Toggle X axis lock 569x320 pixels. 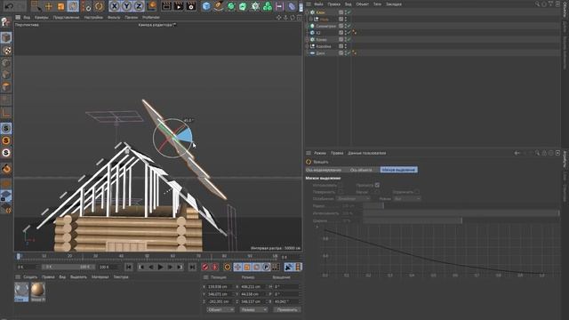[x=115, y=6]
